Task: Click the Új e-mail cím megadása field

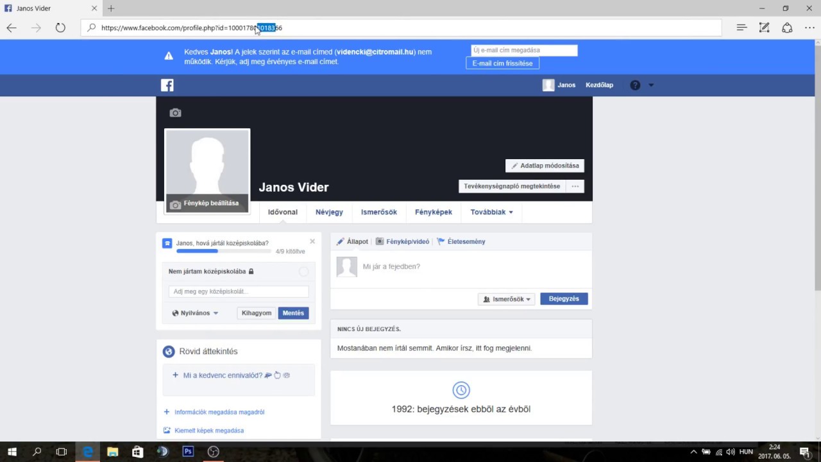Action: [x=523, y=50]
